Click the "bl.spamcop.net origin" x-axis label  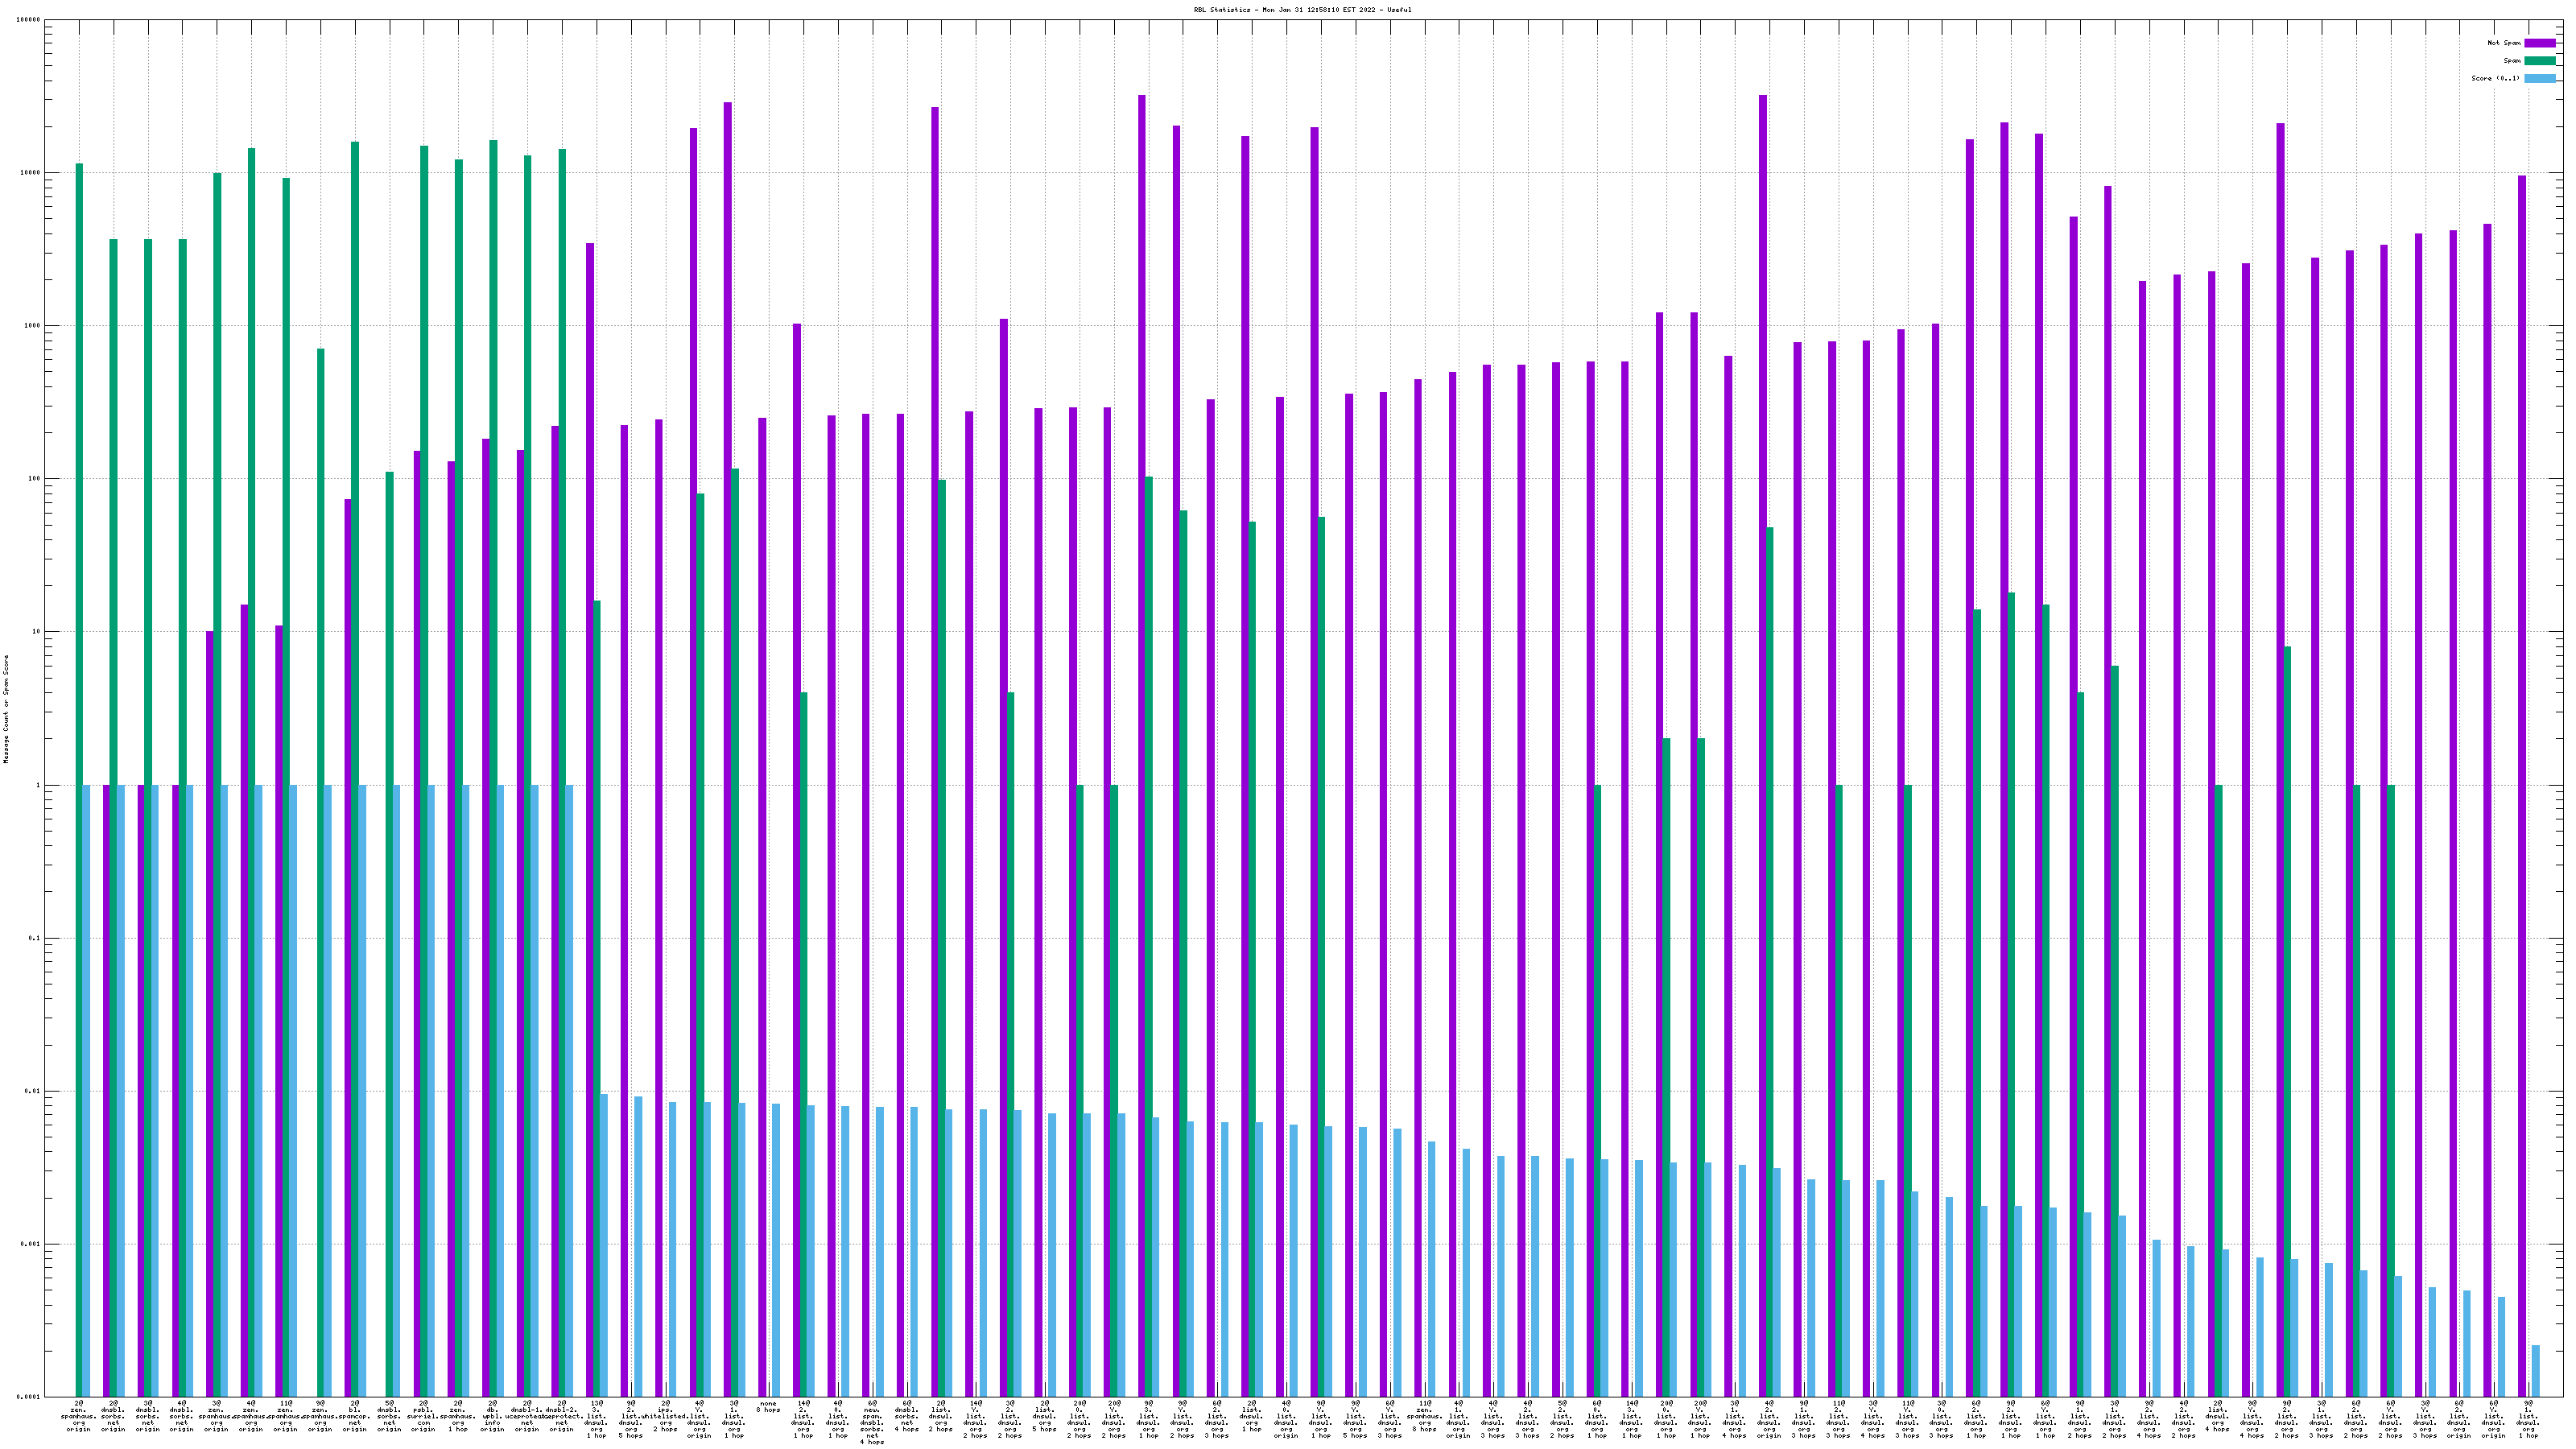coord(355,1416)
